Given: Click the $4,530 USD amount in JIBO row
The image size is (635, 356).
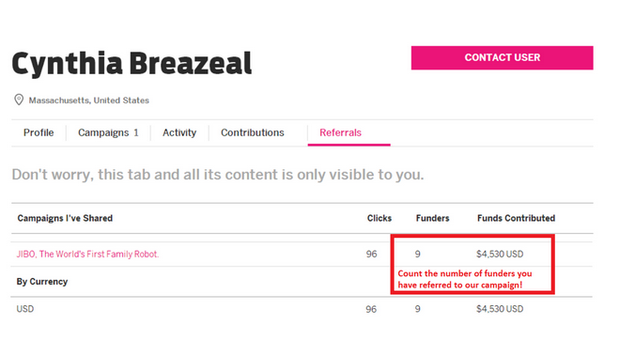Looking at the screenshot, I should [500, 254].
